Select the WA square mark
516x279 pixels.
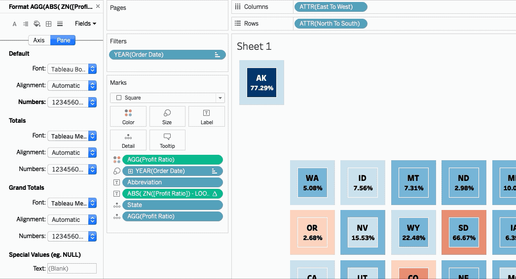coord(312,182)
